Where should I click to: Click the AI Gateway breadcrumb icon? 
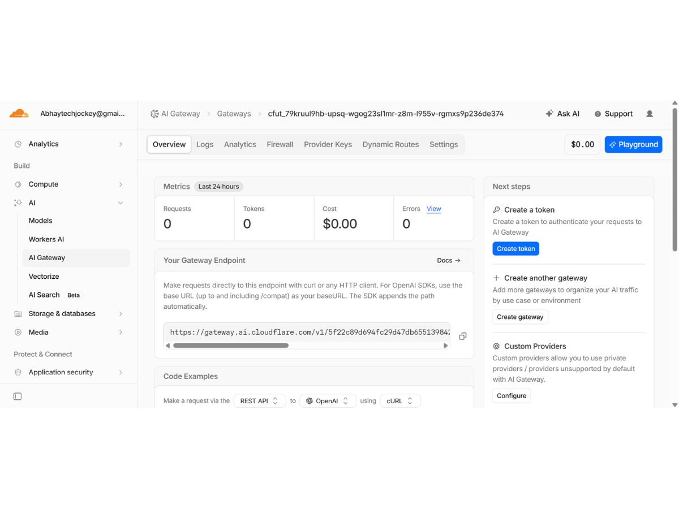coord(154,114)
